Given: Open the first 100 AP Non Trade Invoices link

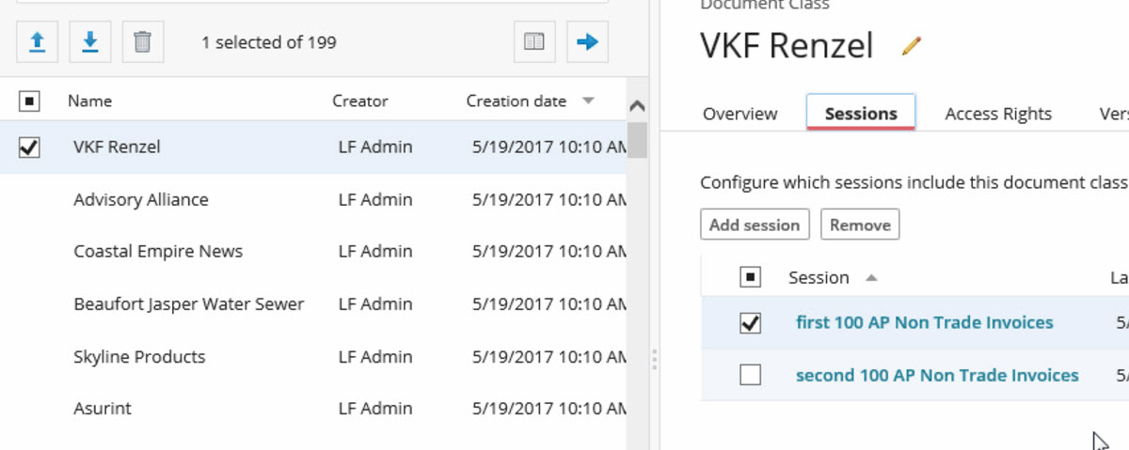Looking at the screenshot, I should click(x=924, y=322).
